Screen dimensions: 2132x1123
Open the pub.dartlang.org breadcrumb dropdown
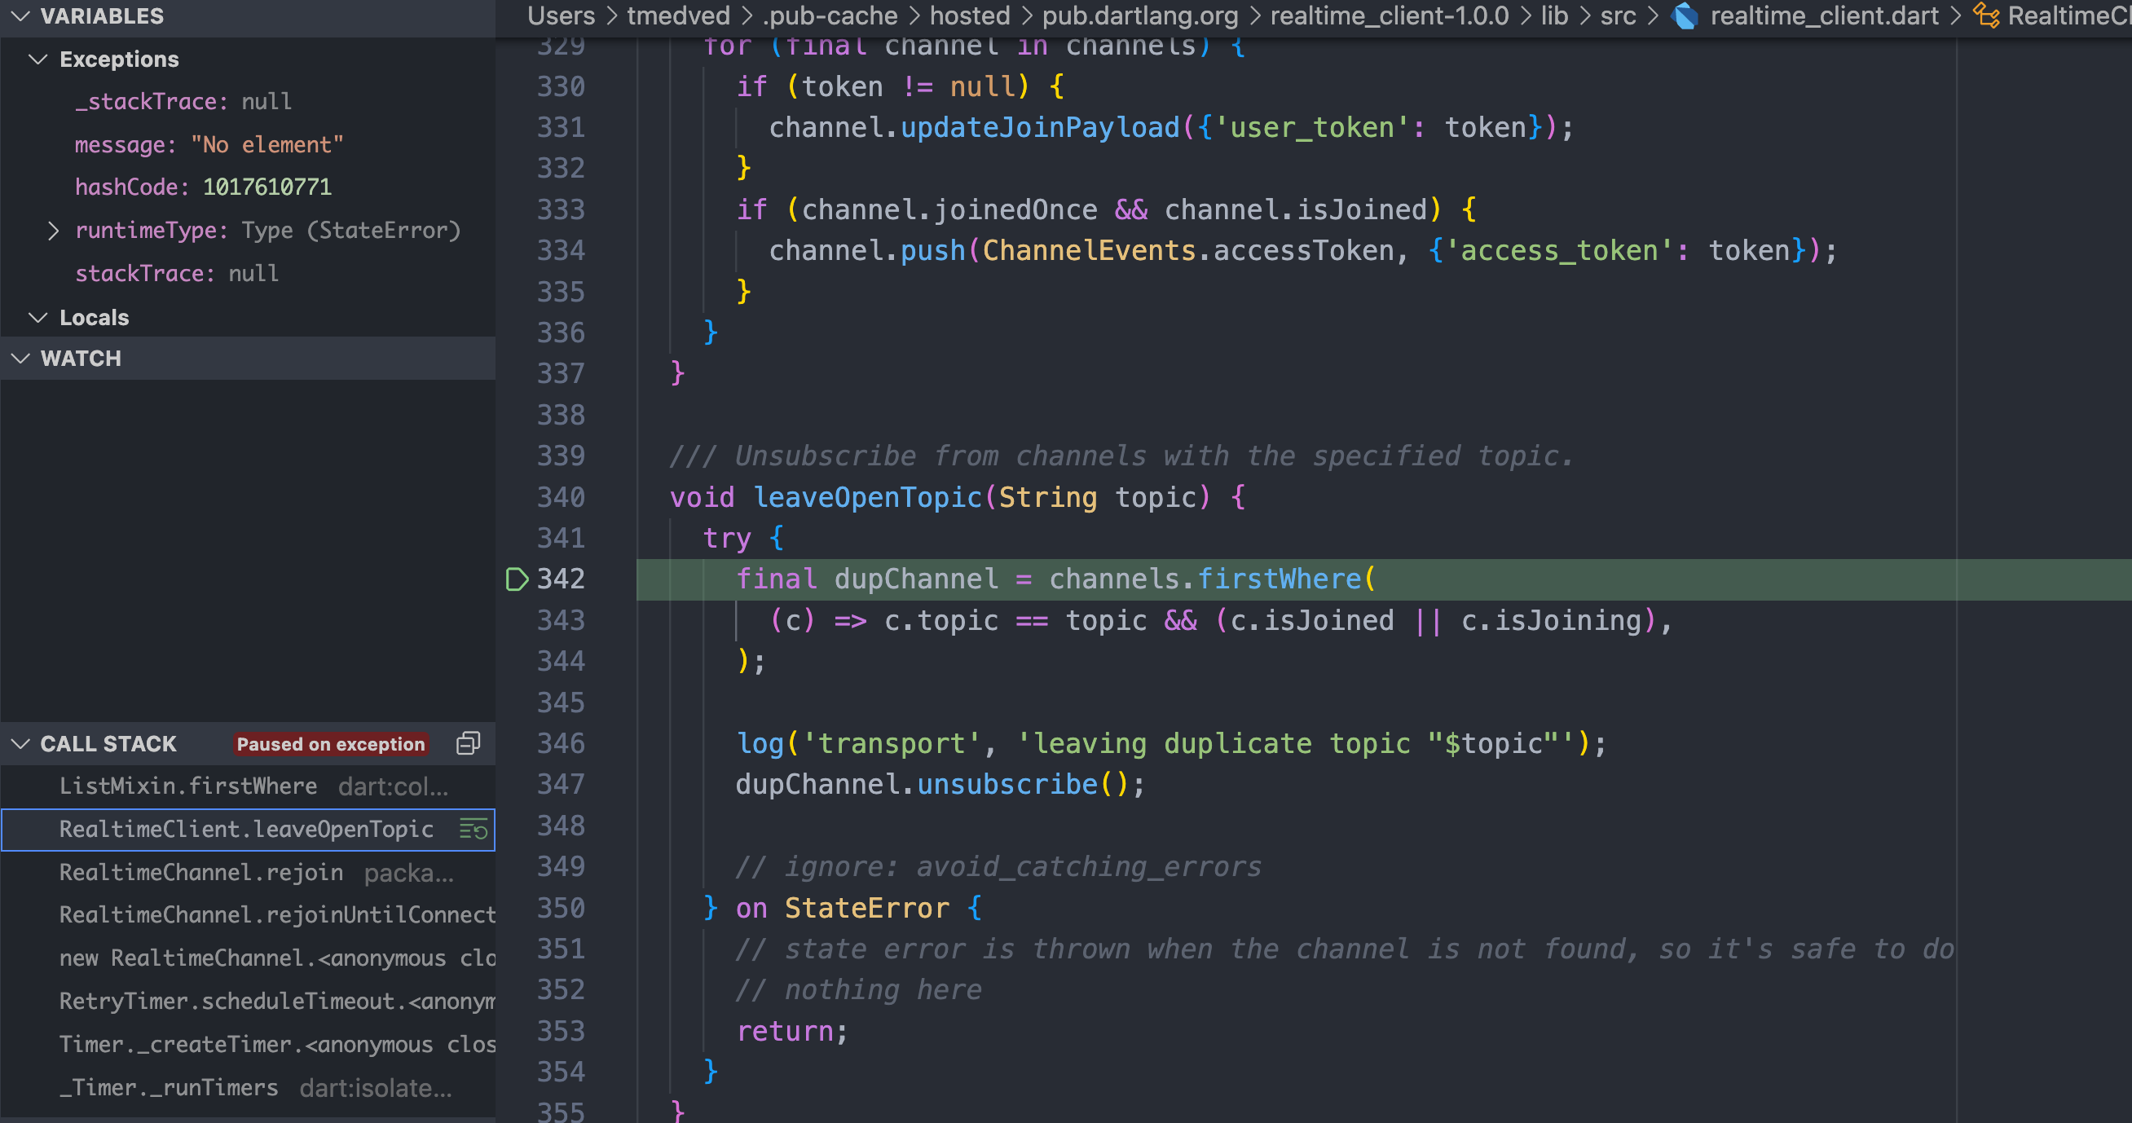tap(1139, 15)
